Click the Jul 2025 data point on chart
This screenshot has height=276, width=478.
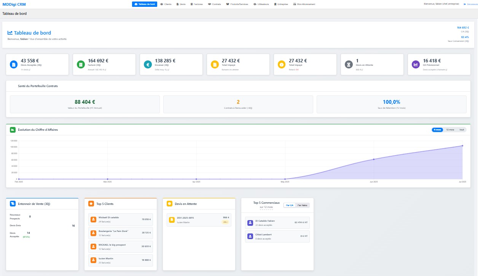tap(462, 146)
